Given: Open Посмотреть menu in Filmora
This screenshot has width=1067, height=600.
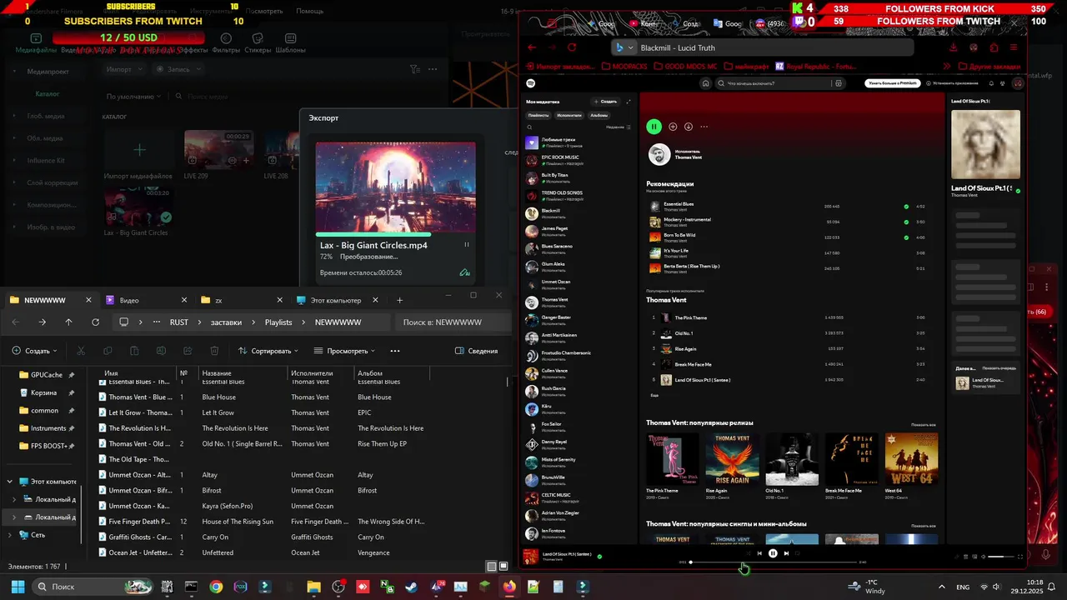Looking at the screenshot, I should tap(264, 12).
